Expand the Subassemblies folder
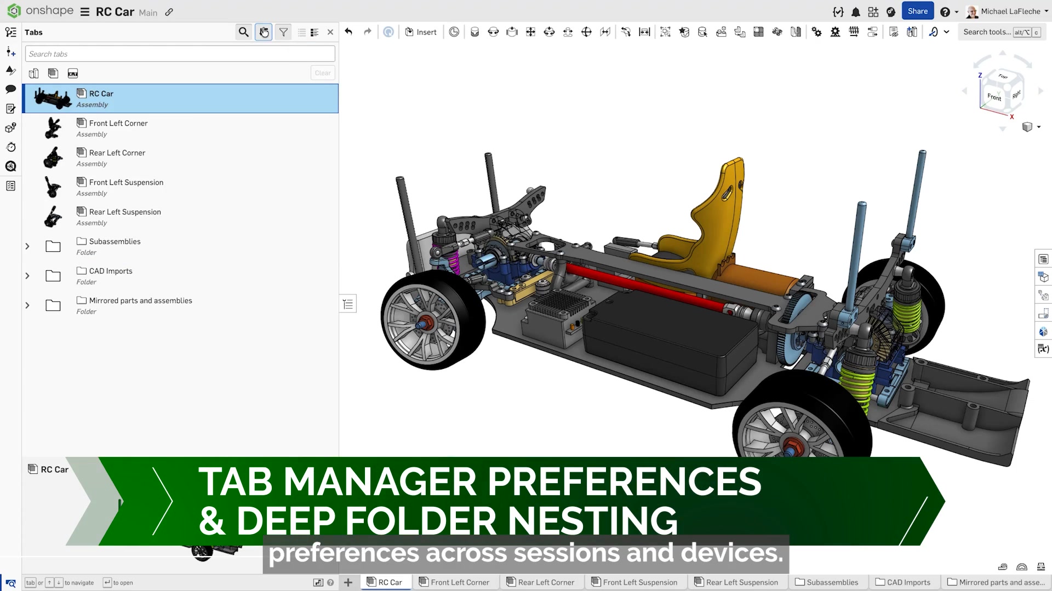This screenshot has width=1052, height=591. click(x=27, y=246)
